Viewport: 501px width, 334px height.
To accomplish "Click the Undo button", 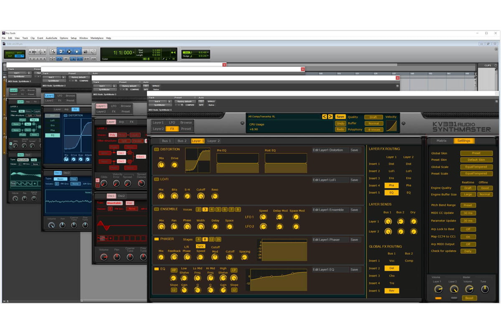I will (x=340, y=123).
